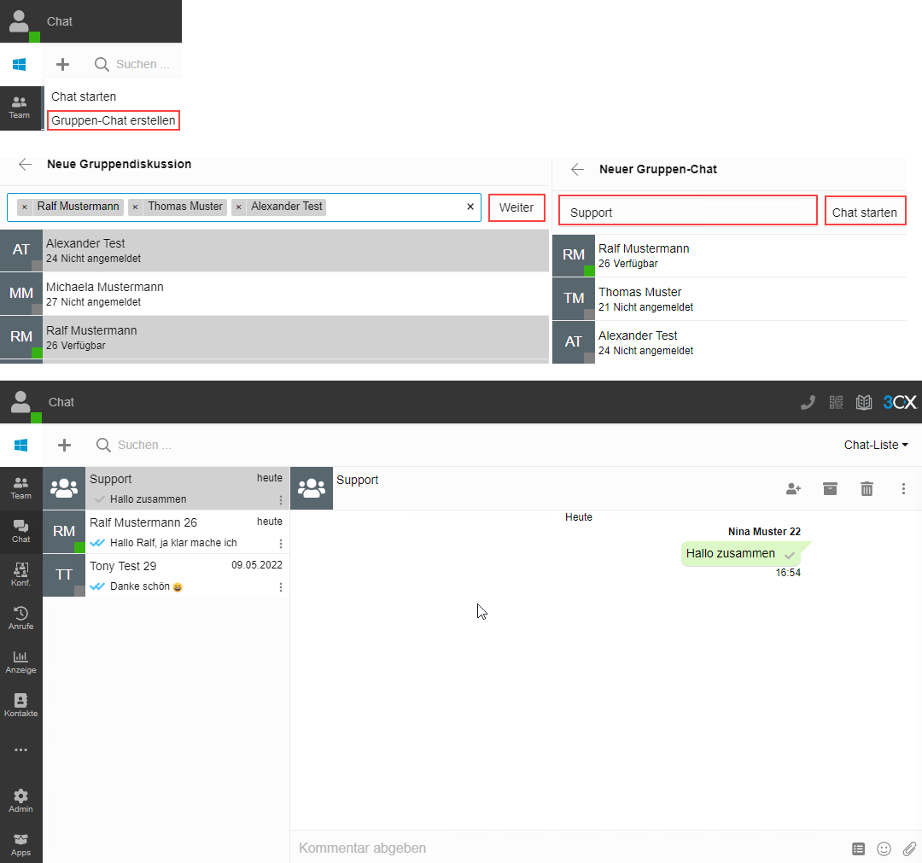
Task: Click the phone dialer icon in the header
Action: 808,403
